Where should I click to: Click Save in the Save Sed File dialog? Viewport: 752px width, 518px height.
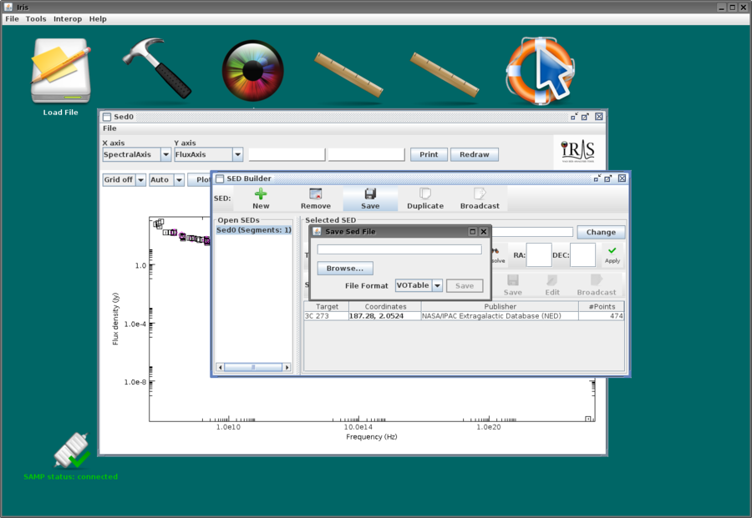pyautogui.click(x=465, y=286)
